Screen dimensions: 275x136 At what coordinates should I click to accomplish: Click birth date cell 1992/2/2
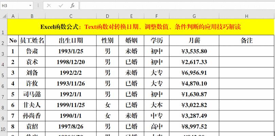[71, 73]
